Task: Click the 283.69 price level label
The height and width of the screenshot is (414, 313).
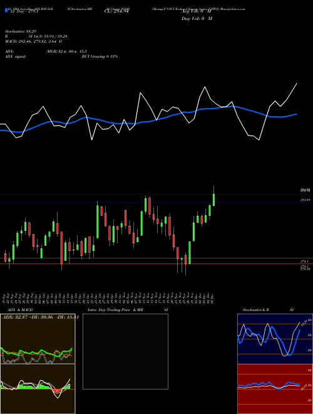Action: point(305,200)
